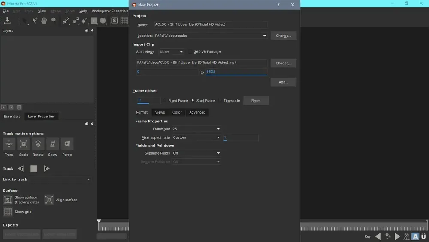This screenshot has height=242, width=429.
Task: Check the 360 VR Footage checkbox
Action: click(190, 52)
